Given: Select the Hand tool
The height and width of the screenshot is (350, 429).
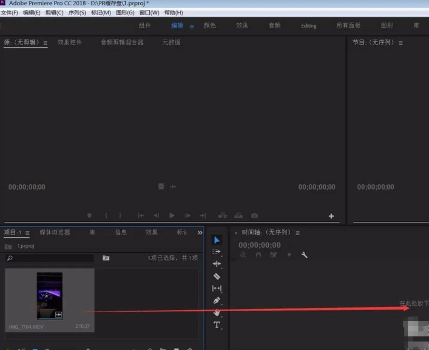Looking at the screenshot, I should coord(217,313).
